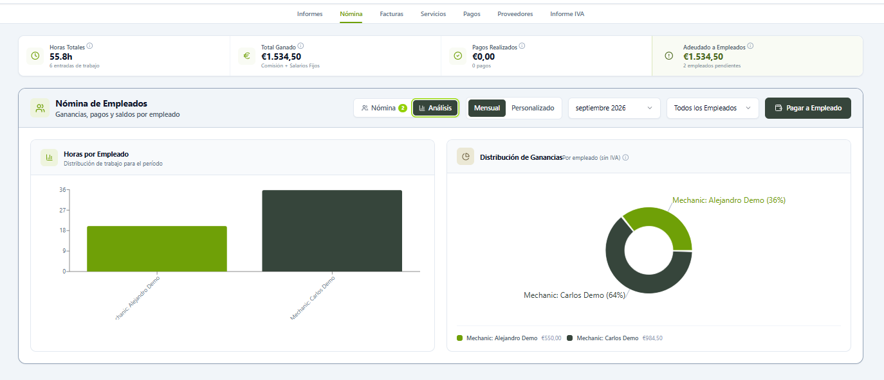Viewport: 884px width, 380px height.
Task: Go to the Informes tab
Action: point(310,14)
